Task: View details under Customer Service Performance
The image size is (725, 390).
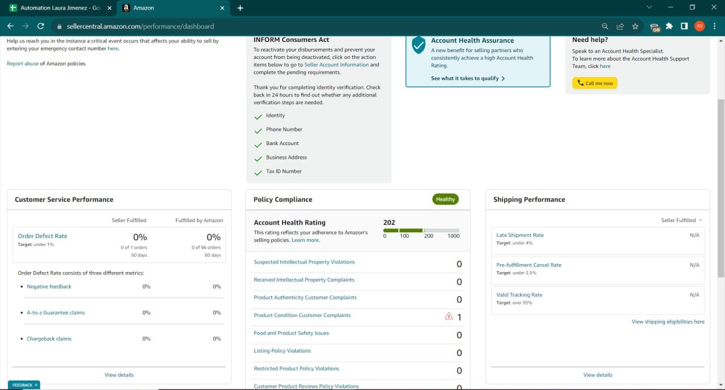Action: point(119,375)
